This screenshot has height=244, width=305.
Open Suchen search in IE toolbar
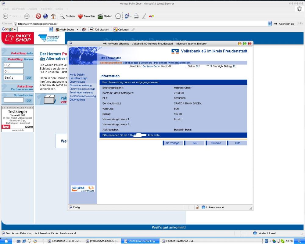(67, 16)
